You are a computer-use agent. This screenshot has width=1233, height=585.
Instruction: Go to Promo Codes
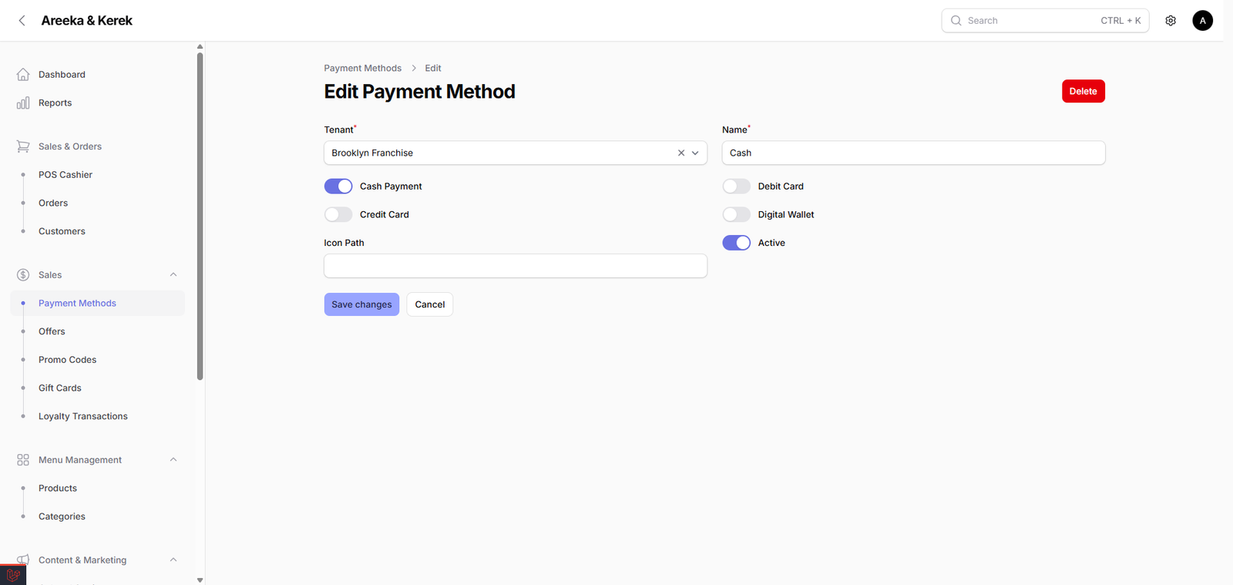(x=67, y=360)
